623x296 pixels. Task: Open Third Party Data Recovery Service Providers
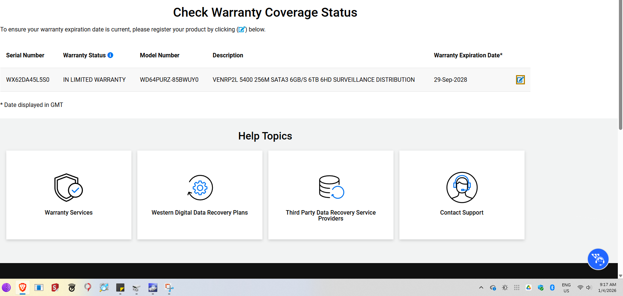tap(331, 215)
